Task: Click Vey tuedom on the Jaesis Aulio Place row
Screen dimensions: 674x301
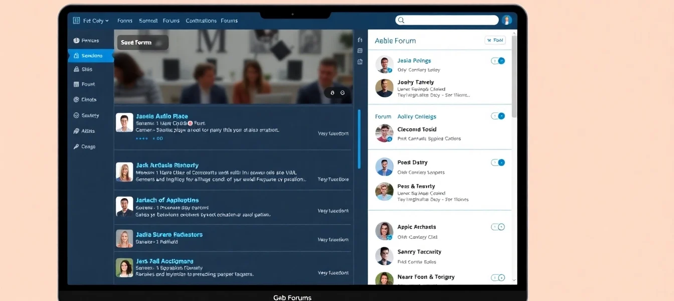Action: tap(333, 133)
